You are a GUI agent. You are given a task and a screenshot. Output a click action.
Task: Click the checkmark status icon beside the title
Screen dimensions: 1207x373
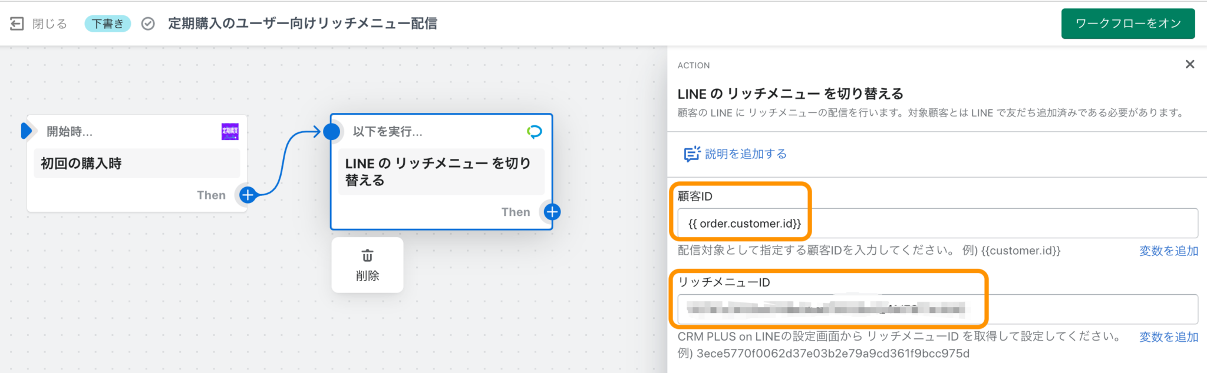147,24
